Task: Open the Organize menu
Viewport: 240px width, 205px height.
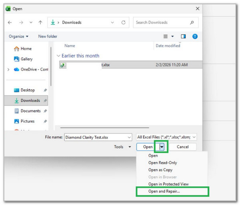Action: [18, 36]
